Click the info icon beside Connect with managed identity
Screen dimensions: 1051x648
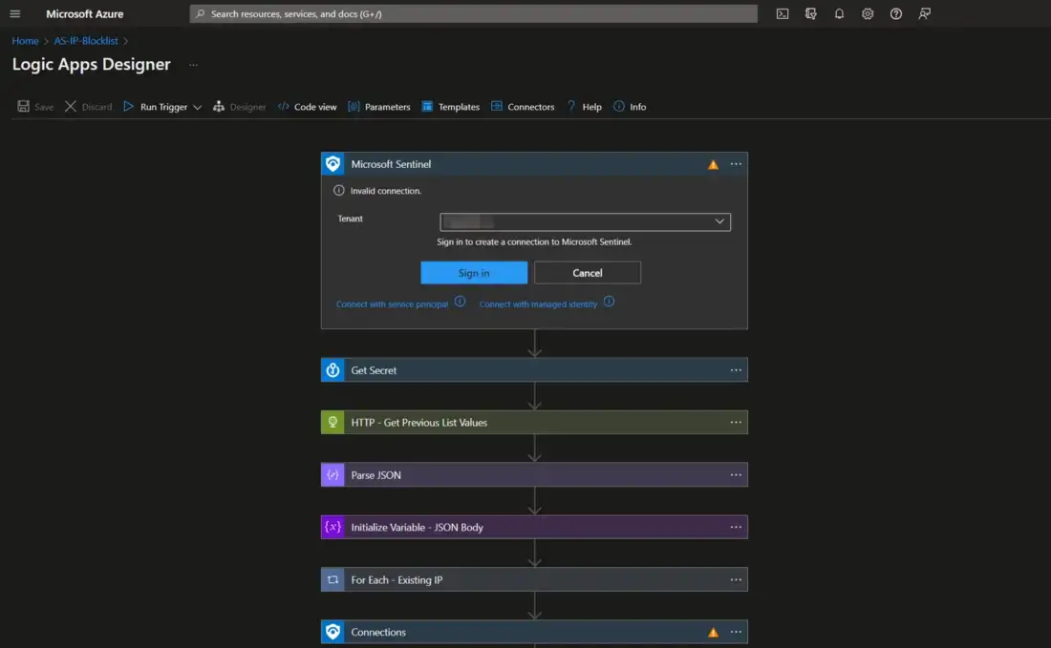coord(609,302)
